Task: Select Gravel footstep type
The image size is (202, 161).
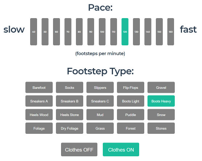Action: point(161,87)
